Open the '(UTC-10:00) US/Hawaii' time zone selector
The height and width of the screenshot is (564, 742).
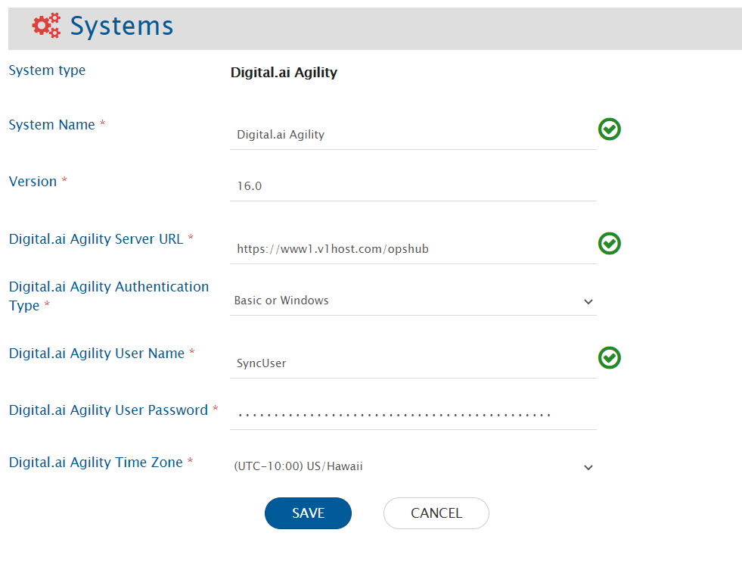tap(408, 466)
